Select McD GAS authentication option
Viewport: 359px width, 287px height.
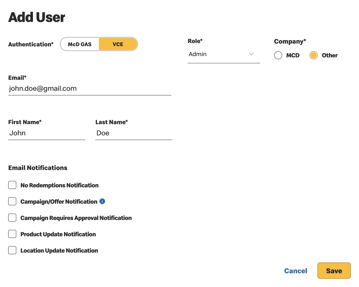click(x=80, y=44)
